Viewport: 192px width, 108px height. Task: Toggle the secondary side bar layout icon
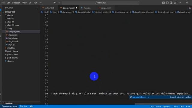171,3
